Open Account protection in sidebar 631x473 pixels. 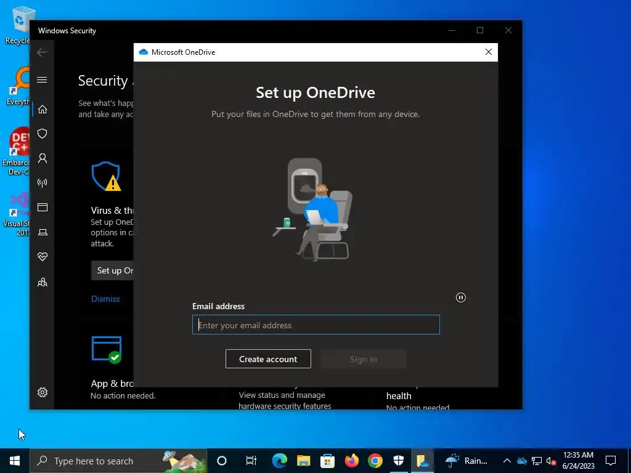(x=43, y=158)
